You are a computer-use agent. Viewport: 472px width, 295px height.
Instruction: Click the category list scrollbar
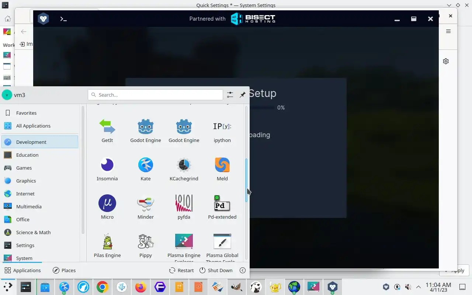83,170
